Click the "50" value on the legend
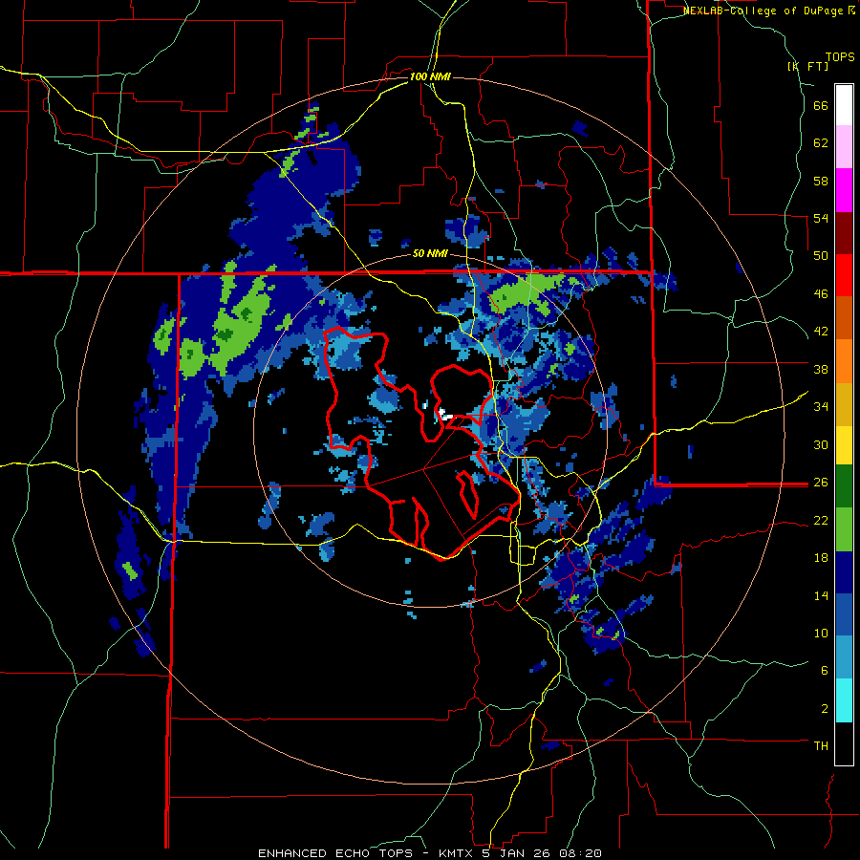This screenshot has height=860, width=860. [821, 256]
